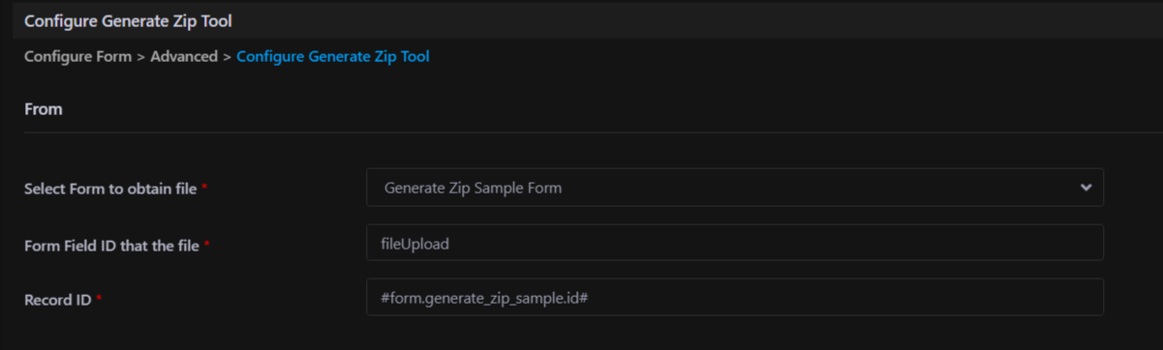The image size is (1163, 350).
Task: Select the blue Configure Generate Zip Tool breadcrumb
Action: (x=333, y=56)
